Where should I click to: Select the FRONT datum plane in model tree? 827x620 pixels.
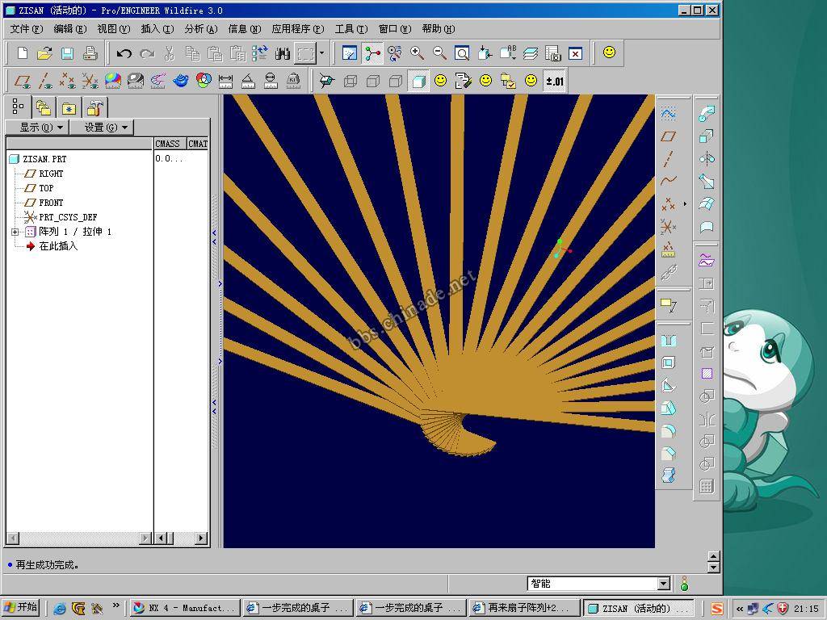pos(51,203)
